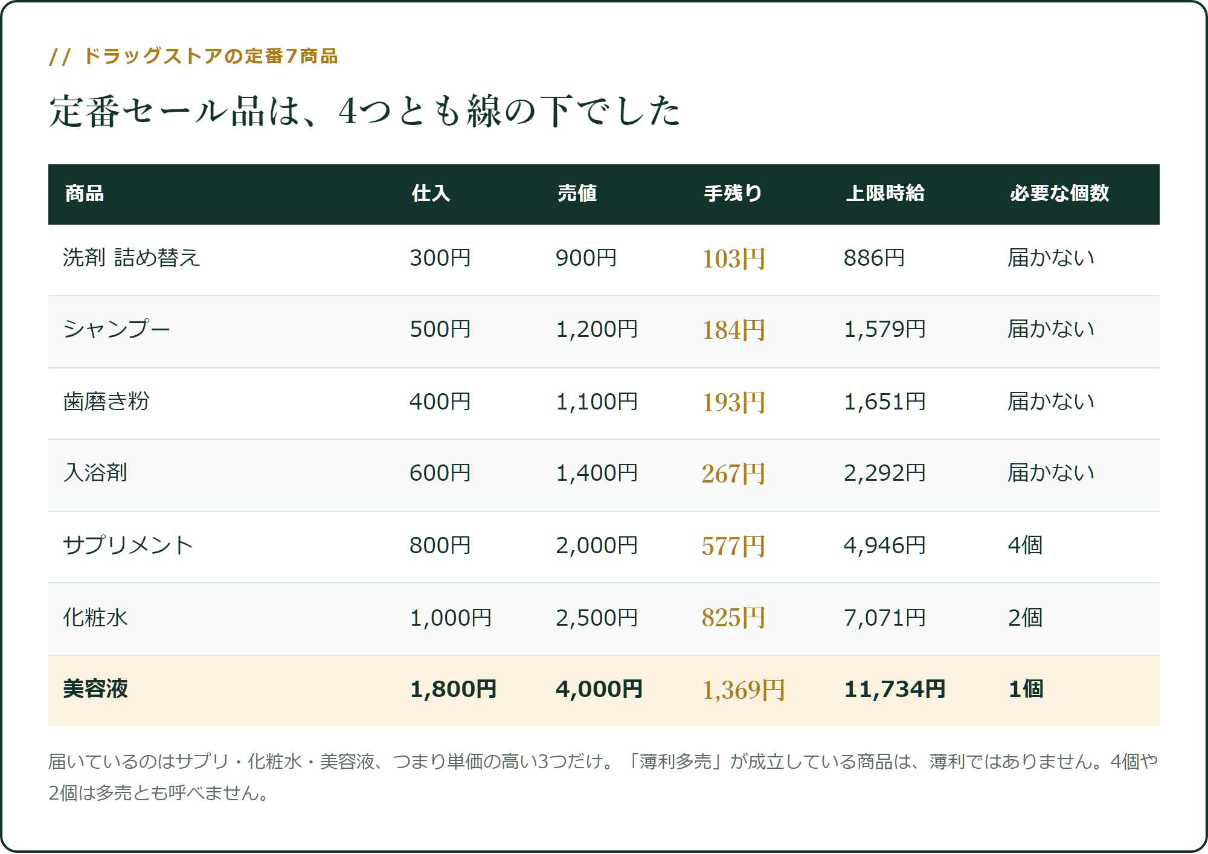Click the 300円 purchase cost cell
The image size is (1208, 854).
[440, 258]
